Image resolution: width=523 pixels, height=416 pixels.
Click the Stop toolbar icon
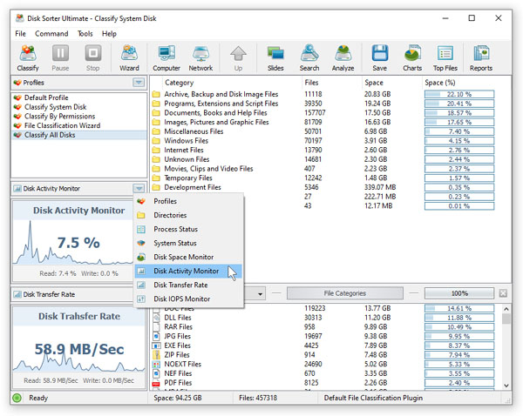point(92,58)
